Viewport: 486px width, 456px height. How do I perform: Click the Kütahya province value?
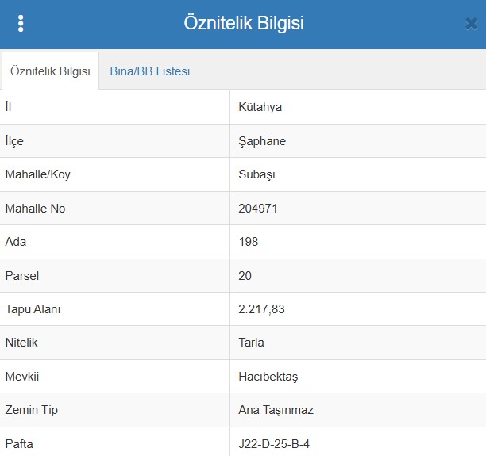tap(260, 107)
